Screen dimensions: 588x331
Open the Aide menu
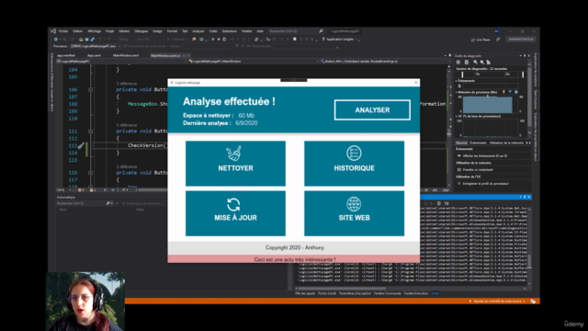(260, 31)
